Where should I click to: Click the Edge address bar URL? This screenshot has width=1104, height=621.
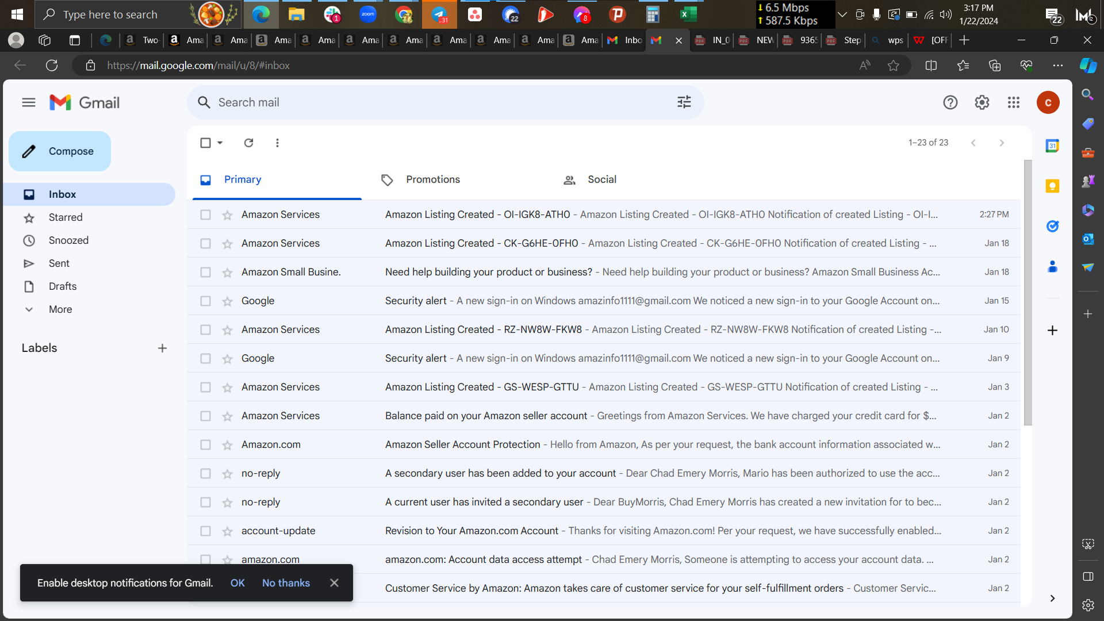(198, 66)
